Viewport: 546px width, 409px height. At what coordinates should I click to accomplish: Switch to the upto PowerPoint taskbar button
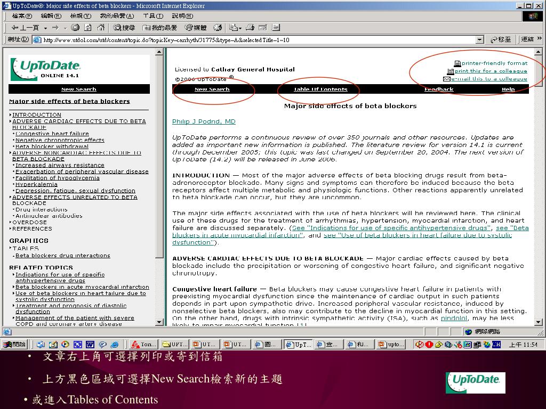coord(392,345)
